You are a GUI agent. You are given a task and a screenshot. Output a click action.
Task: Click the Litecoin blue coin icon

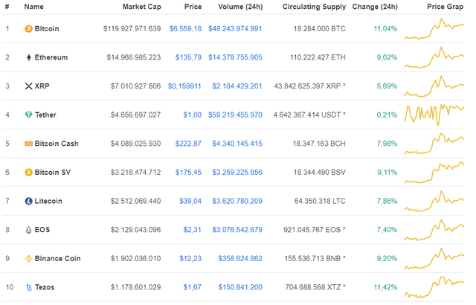coord(28,201)
